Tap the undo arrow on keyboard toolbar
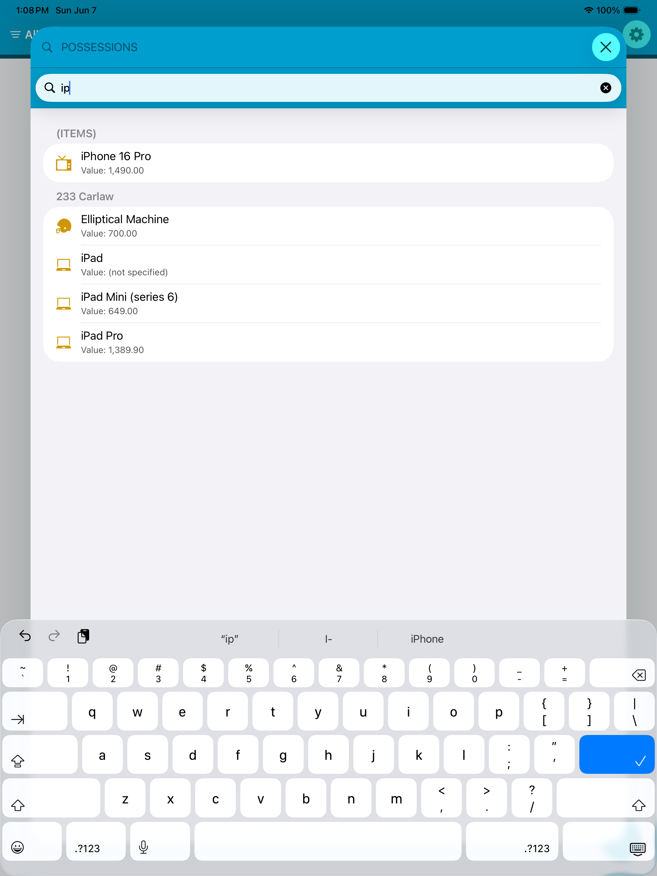Screen dimensions: 657x876 [25, 636]
